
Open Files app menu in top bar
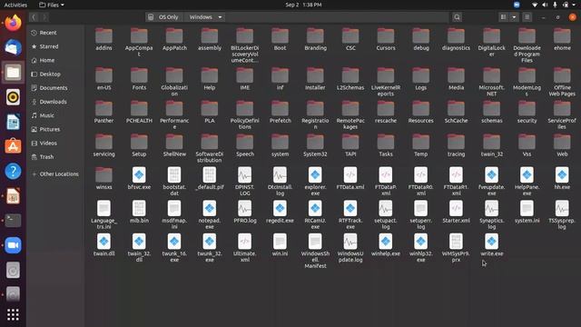[52, 5]
